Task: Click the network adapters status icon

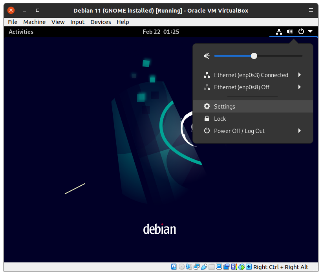Action: pos(196,267)
